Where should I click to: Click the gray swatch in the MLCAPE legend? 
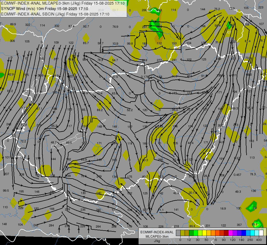[x=178, y=233]
